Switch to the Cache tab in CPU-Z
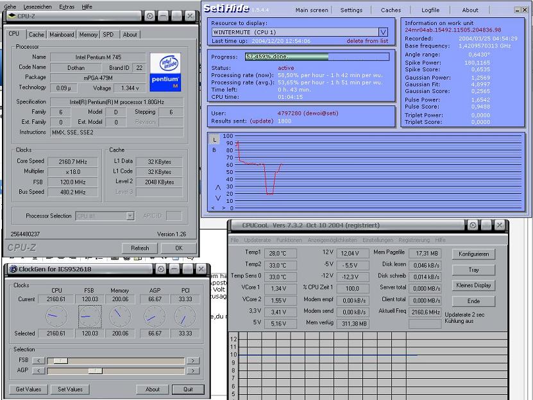Image resolution: width=533 pixels, height=400 pixels. (x=37, y=35)
